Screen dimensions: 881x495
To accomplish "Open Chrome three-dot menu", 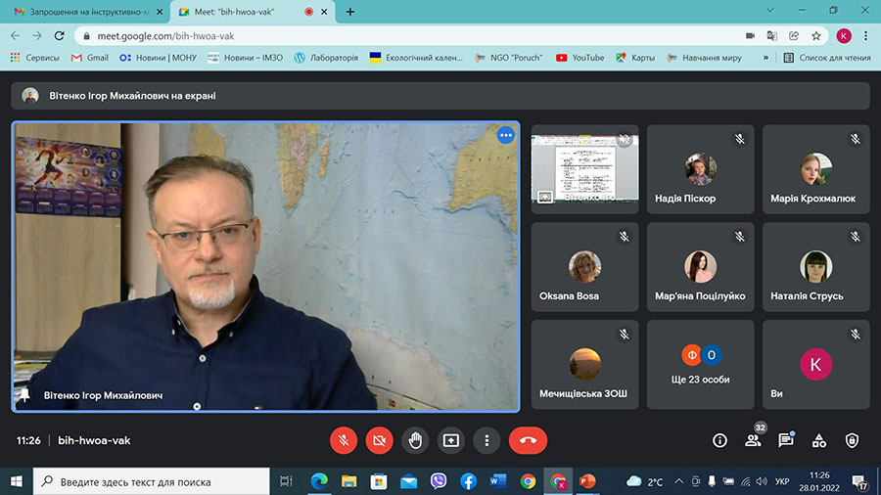I will (x=866, y=36).
